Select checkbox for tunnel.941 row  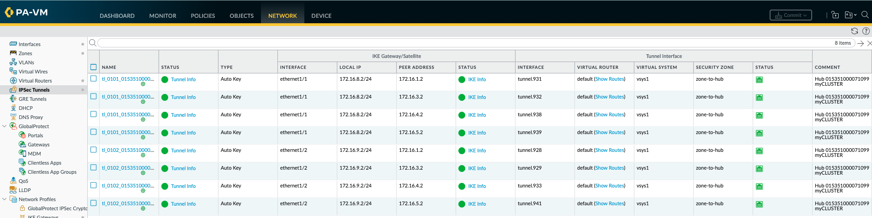point(94,203)
